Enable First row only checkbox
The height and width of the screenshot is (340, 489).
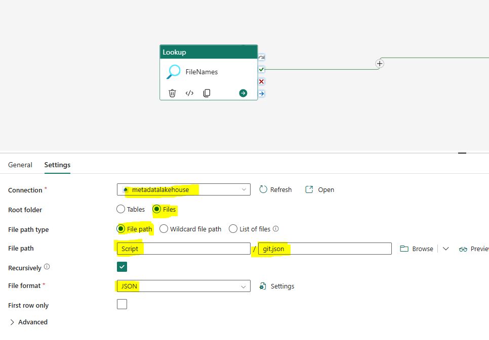[122, 304]
